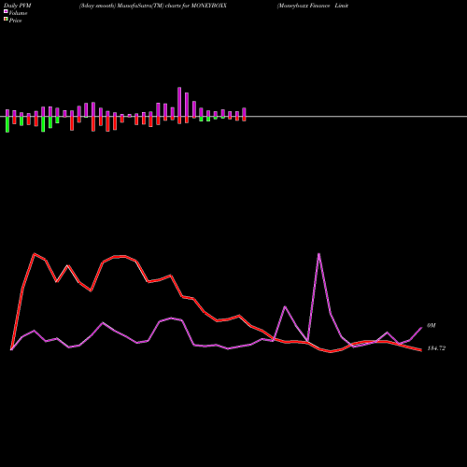Click the magenta Volume legend swatch
This screenshot has height=467, width=467.
click(6, 11)
